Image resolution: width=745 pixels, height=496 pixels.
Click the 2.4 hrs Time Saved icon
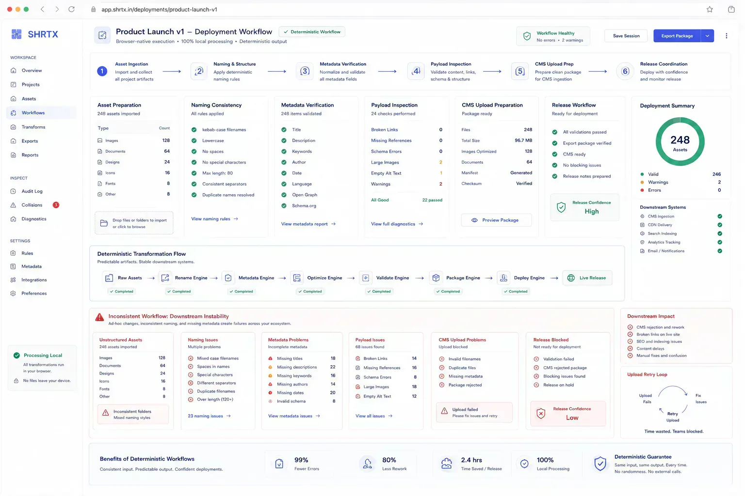(x=446, y=464)
